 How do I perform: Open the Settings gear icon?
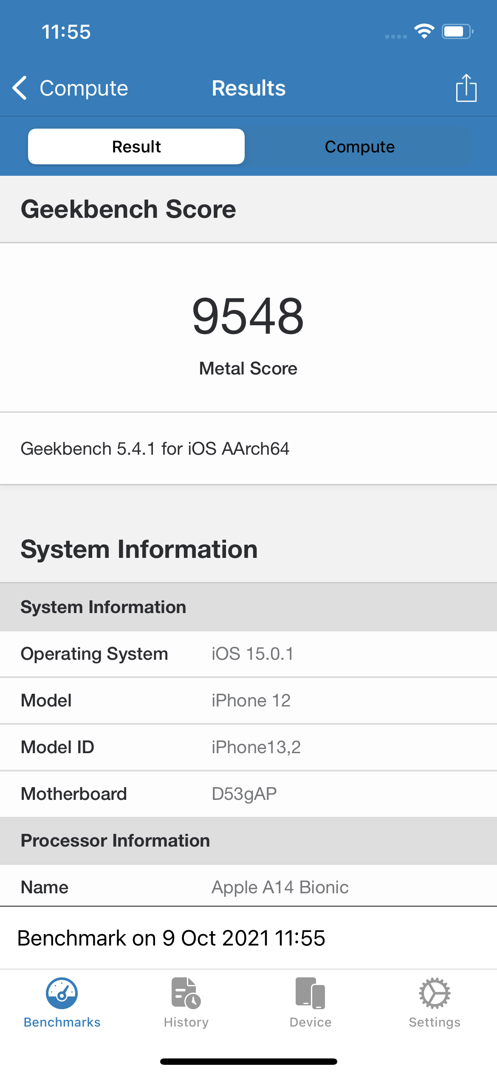(435, 993)
